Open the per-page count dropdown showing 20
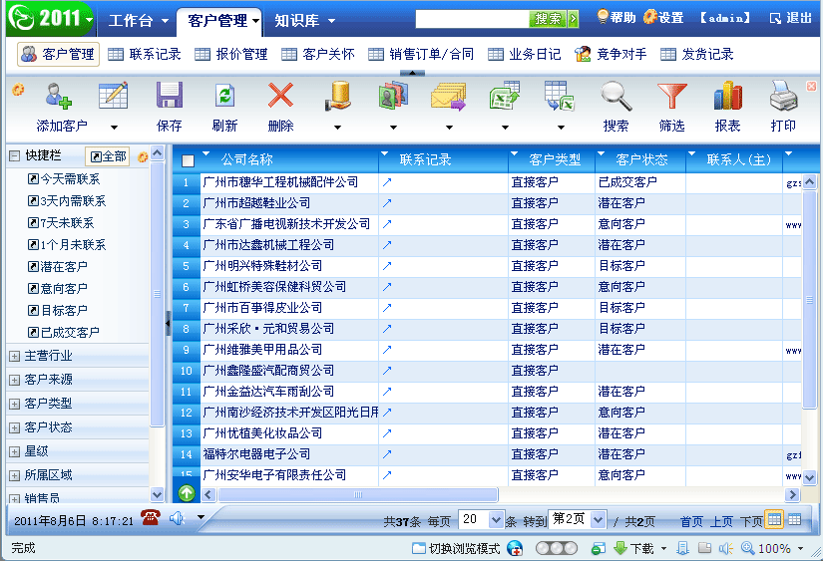823x561 pixels. 496,519
